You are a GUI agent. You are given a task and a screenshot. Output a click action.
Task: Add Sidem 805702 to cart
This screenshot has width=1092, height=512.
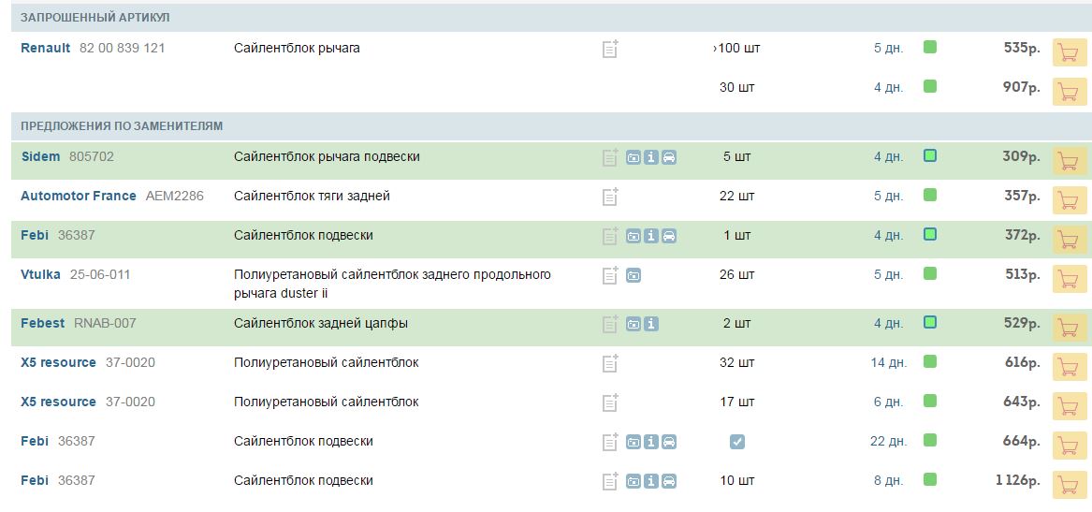tap(1069, 161)
